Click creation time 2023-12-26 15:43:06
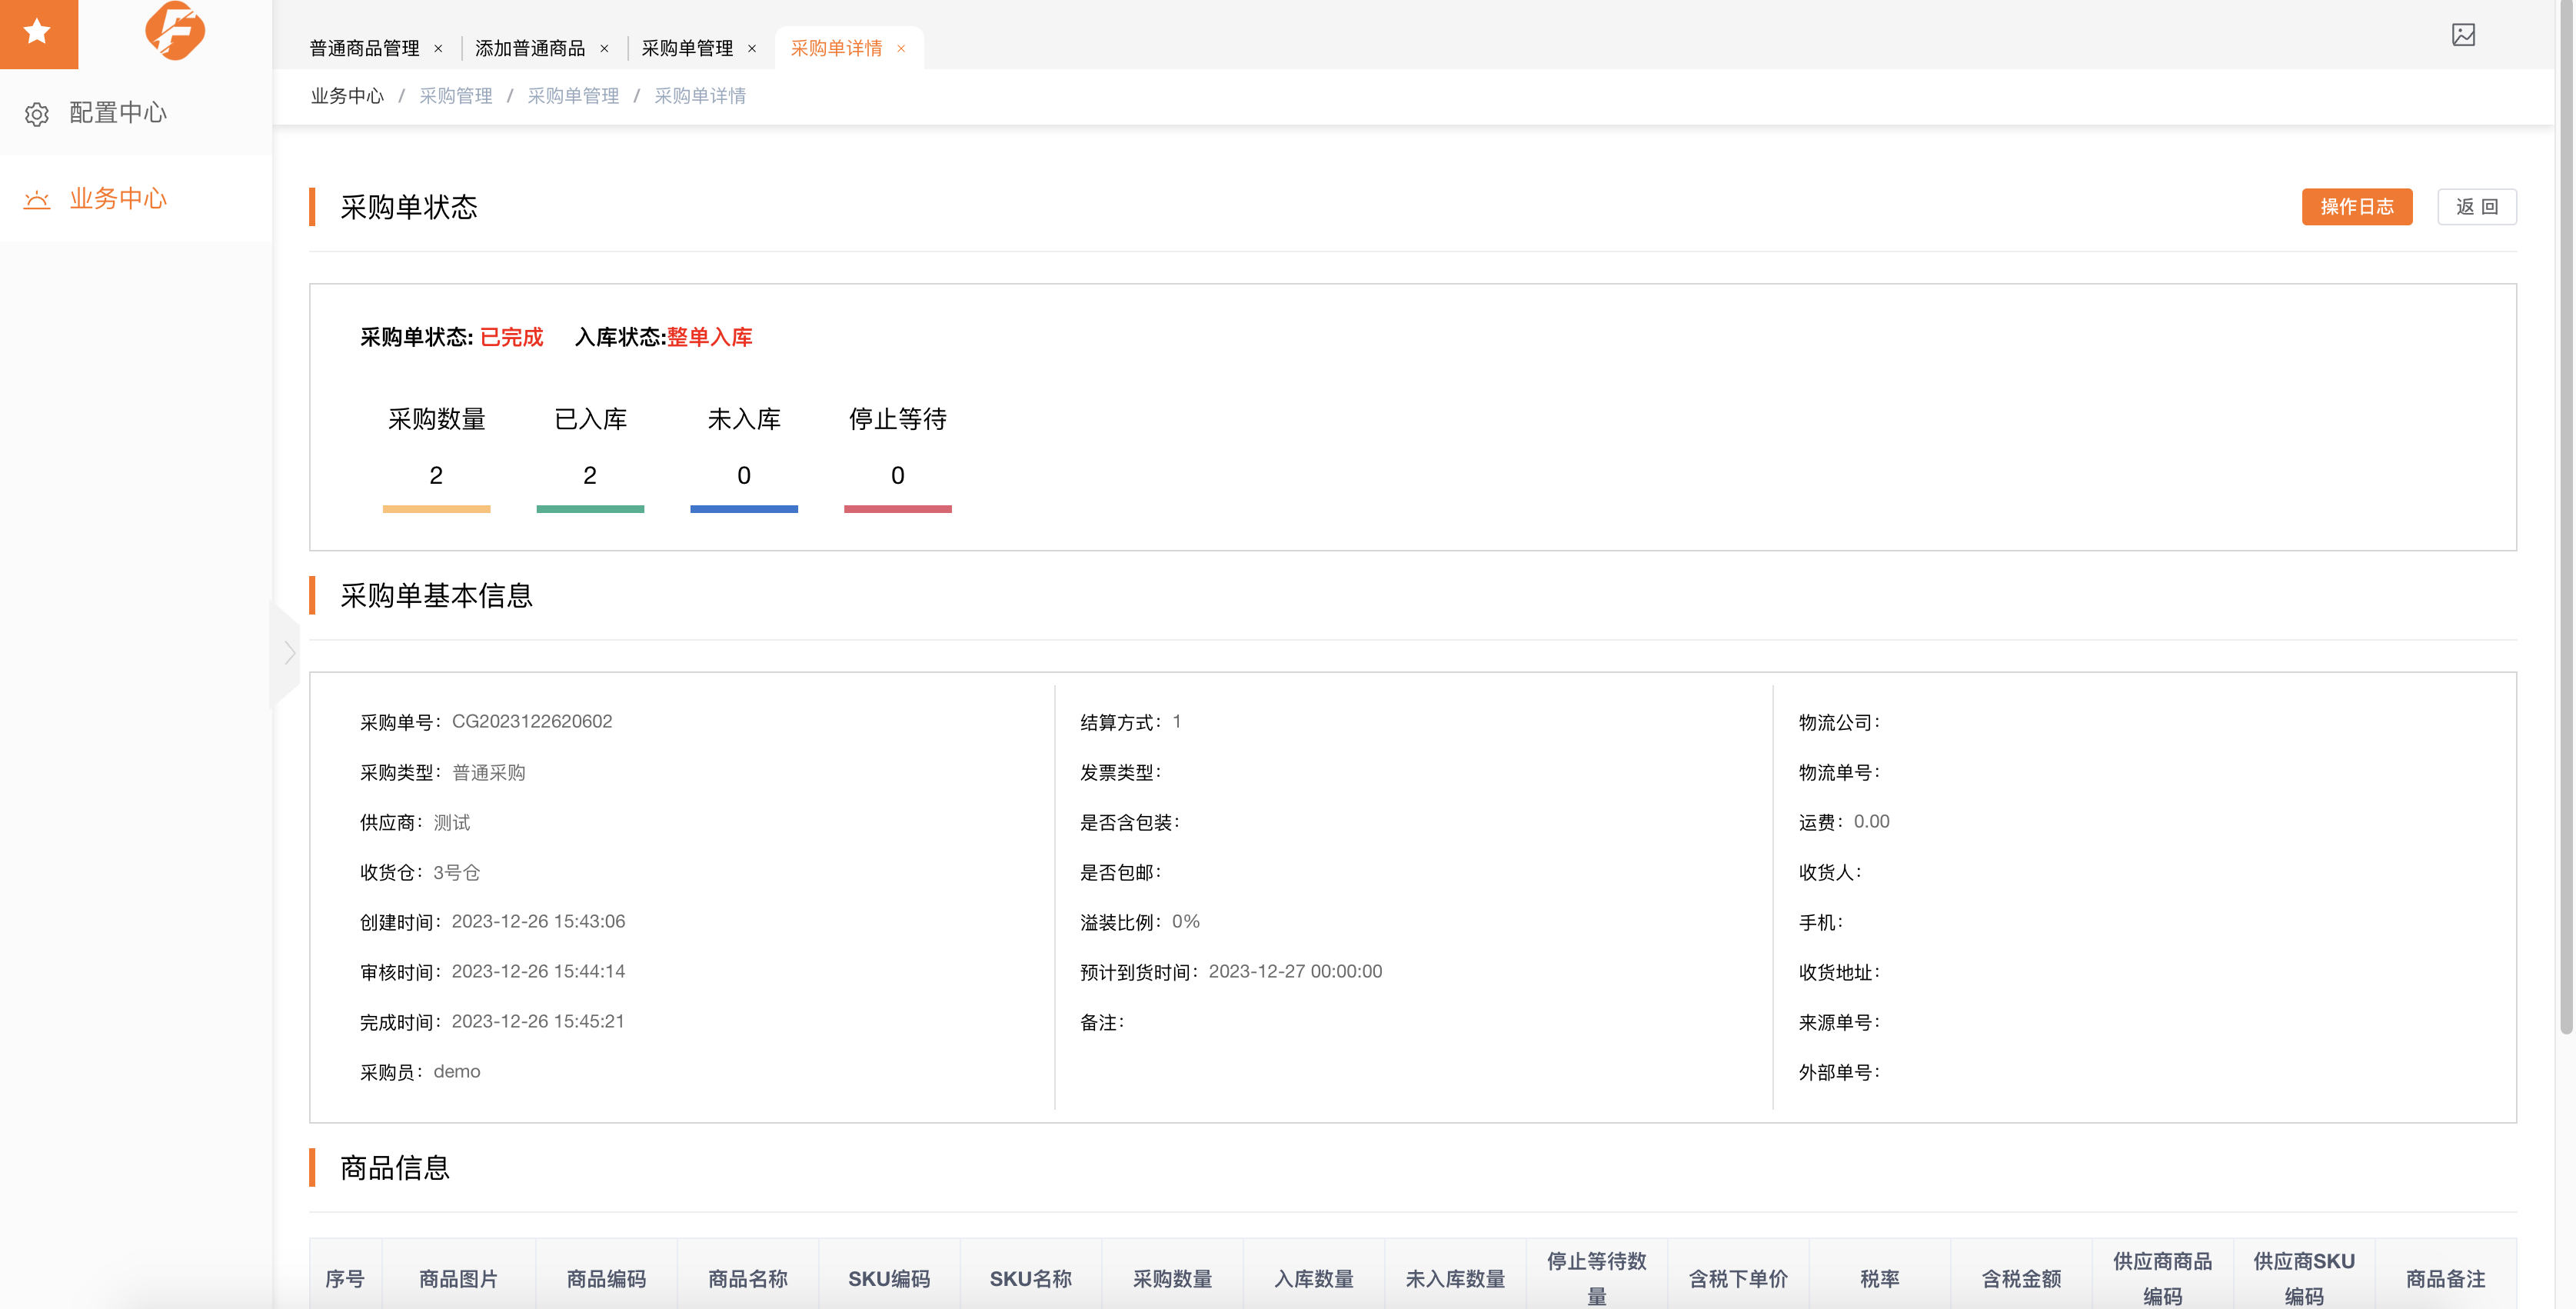This screenshot has width=2576, height=1309. point(538,922)
